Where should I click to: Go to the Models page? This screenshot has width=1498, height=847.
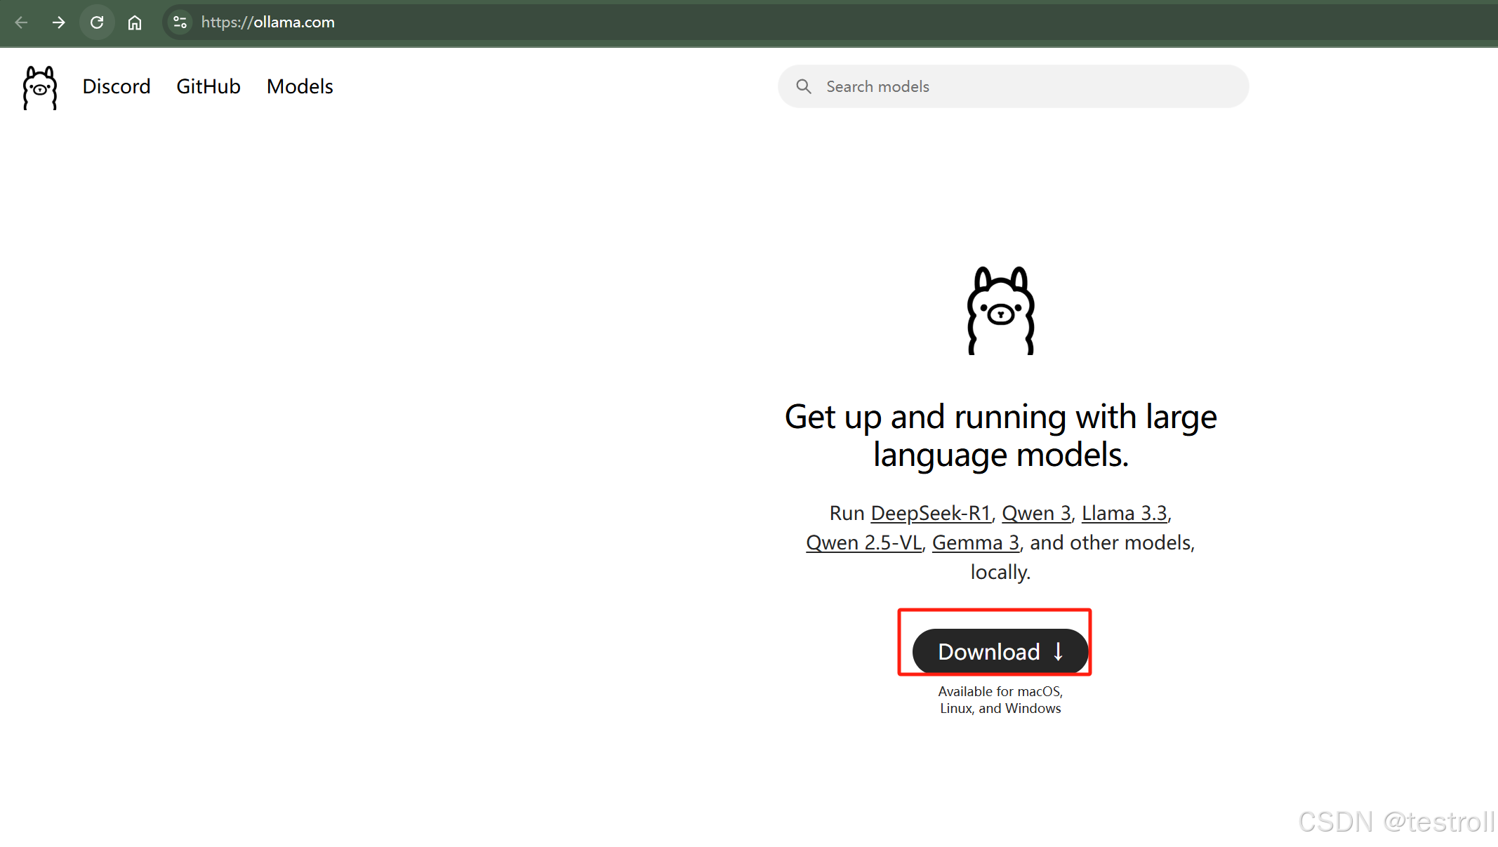[x=300, y=86]
